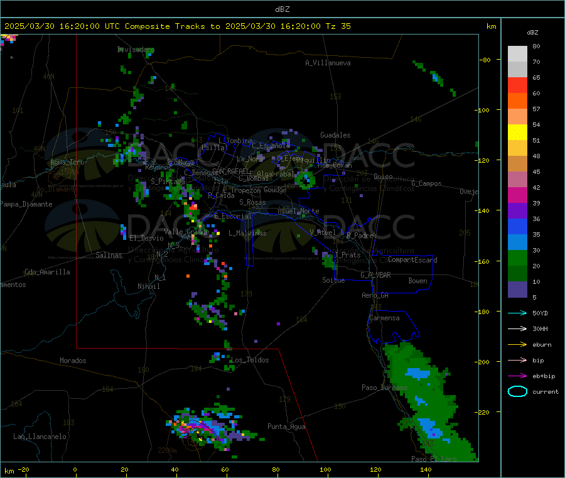Click the 'Los_Toldos' map label

point(250,360)
